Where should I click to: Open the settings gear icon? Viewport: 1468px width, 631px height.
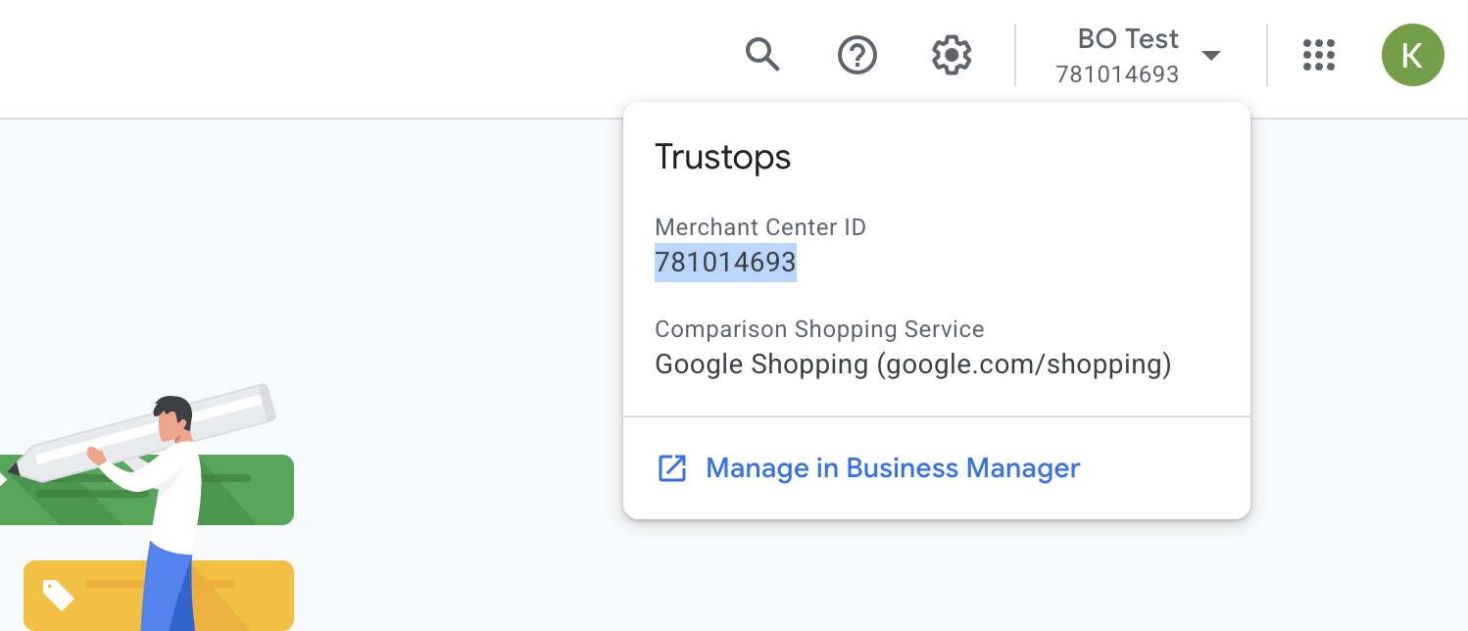coord(951,55)
